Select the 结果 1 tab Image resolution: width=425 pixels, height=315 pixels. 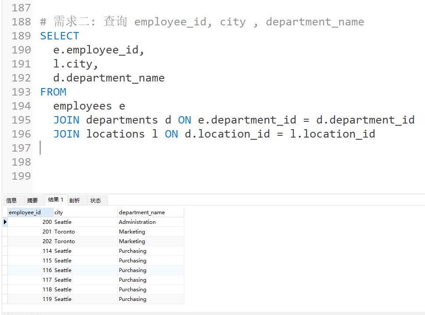(56, 200)
